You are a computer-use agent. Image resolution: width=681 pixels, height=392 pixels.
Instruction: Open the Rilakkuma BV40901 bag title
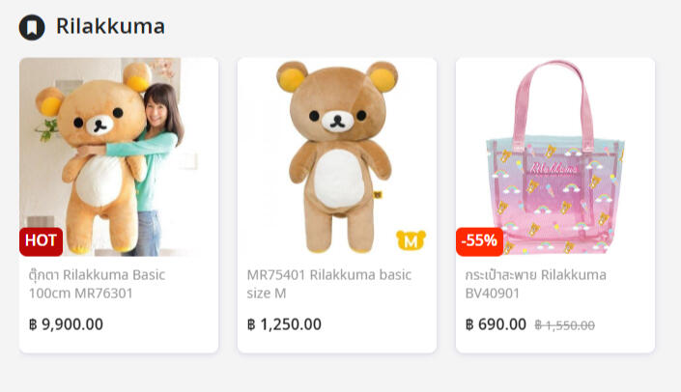pyautogui.click(x=535, y=284)
